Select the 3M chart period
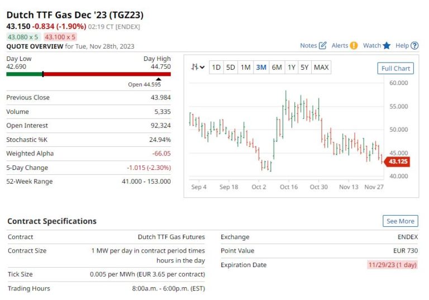Viewport: 429px width, 300px height. point(261,68)
